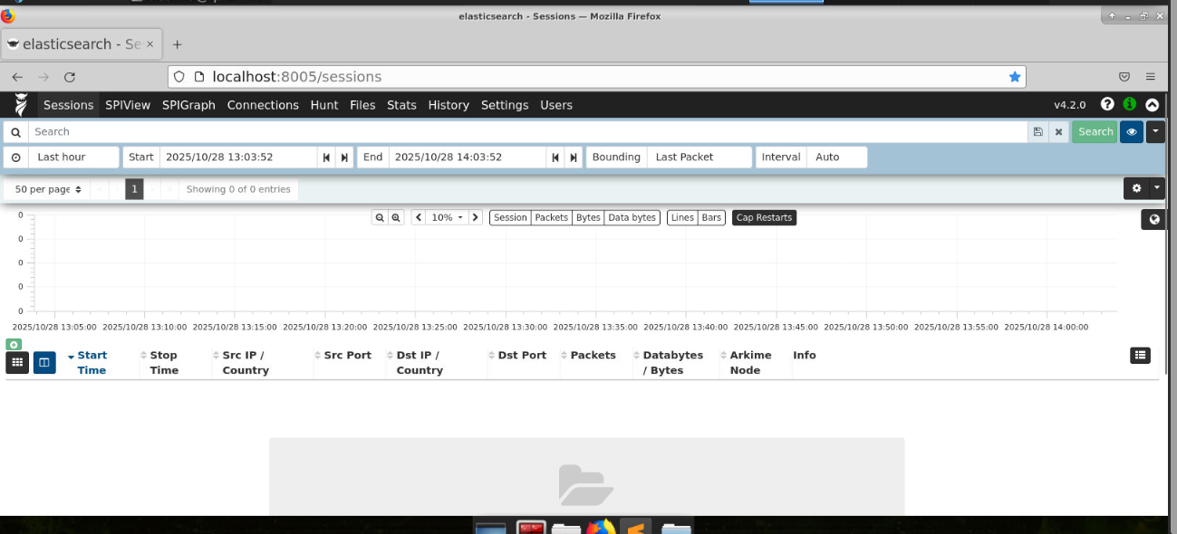Click the blue columns layout icon

pos(44,363)
